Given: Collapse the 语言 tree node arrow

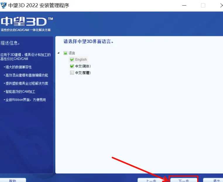Looking at the screenshot, I should coord(59,53).
